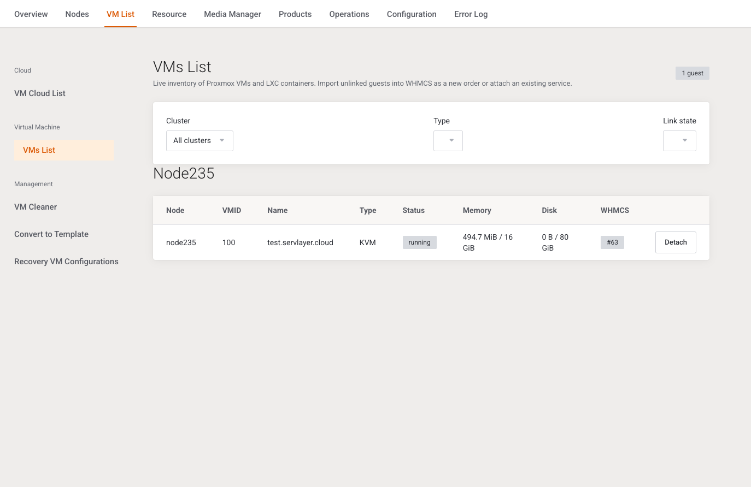The height and width of the screenshot is (487, 751).
Task: Detach VM 100 from WHMCS
Action: [676, 242]
